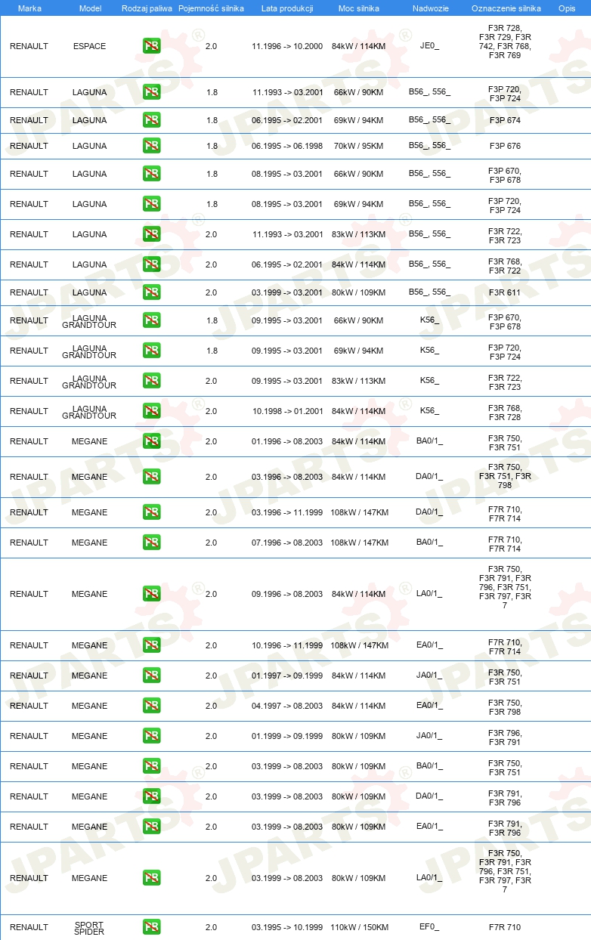591x940 pixels.
Task: Select the 10.1996 -> 11.1999 production years cell
Action: (x=287, y=645)
